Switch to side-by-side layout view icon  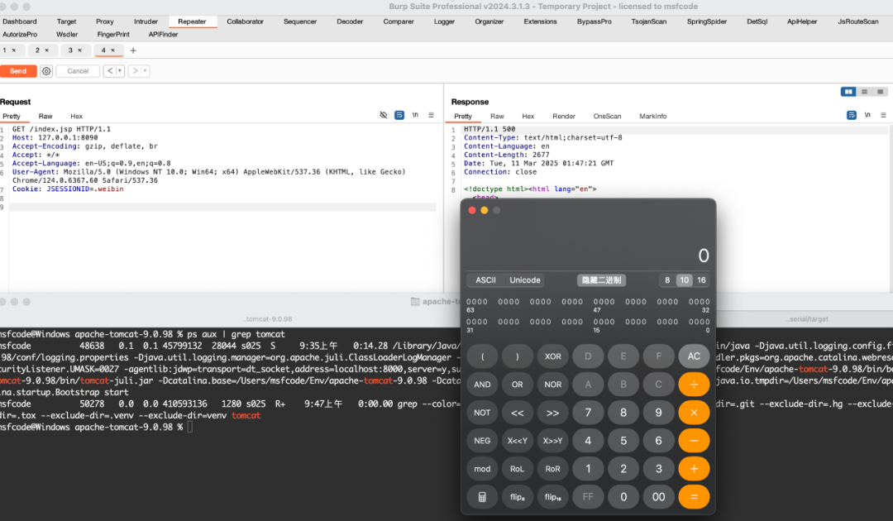pyautogui.click(x=848, y=92)
